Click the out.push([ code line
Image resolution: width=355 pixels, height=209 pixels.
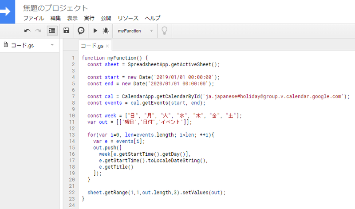click(x=107, y=148)
